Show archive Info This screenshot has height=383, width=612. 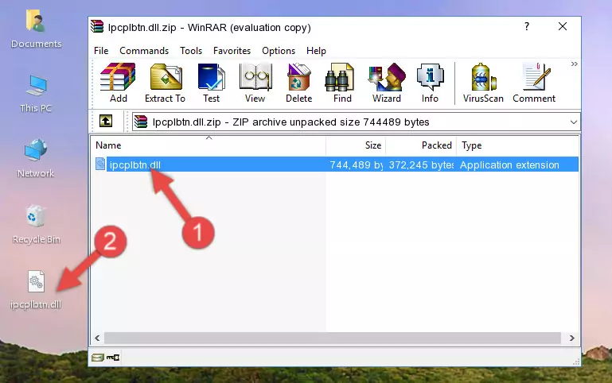pos(430,83)
